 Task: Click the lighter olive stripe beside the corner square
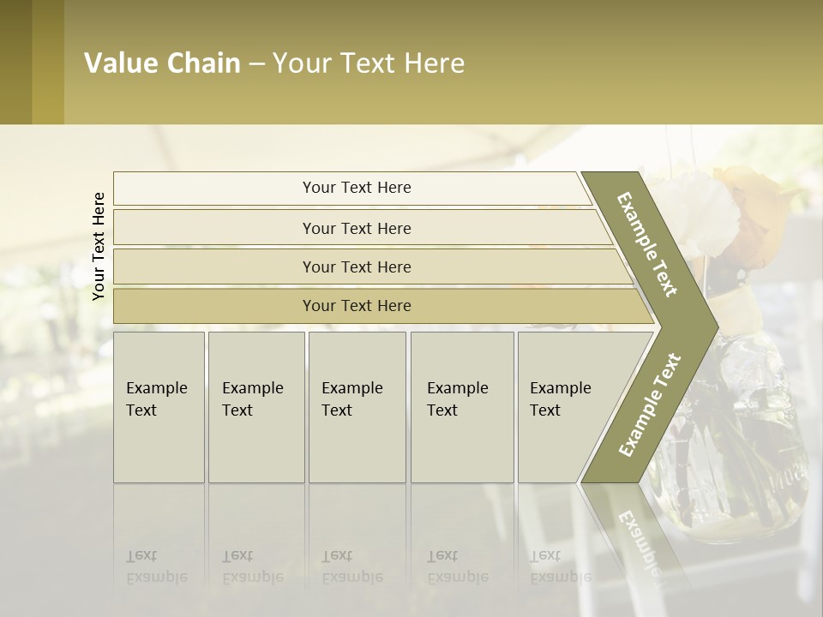pos(48,62)
